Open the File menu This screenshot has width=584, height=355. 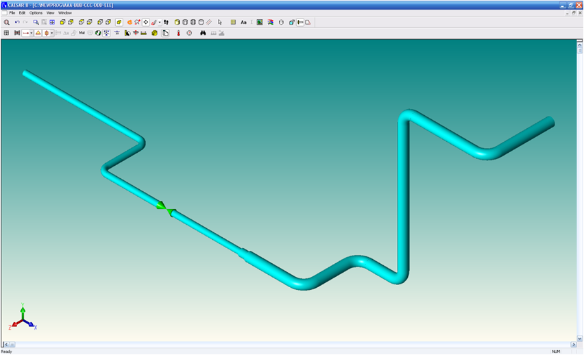(x=12, y=12)
